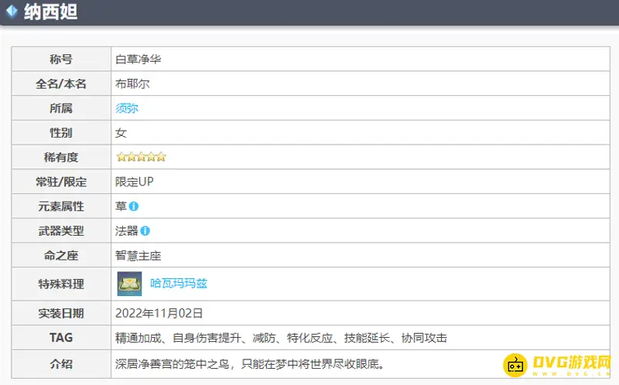Click the DVG游戏网 gamepad logo icon
Image resolution: width=619 pixels, height=385 pixels.
[x=515, y=365]
